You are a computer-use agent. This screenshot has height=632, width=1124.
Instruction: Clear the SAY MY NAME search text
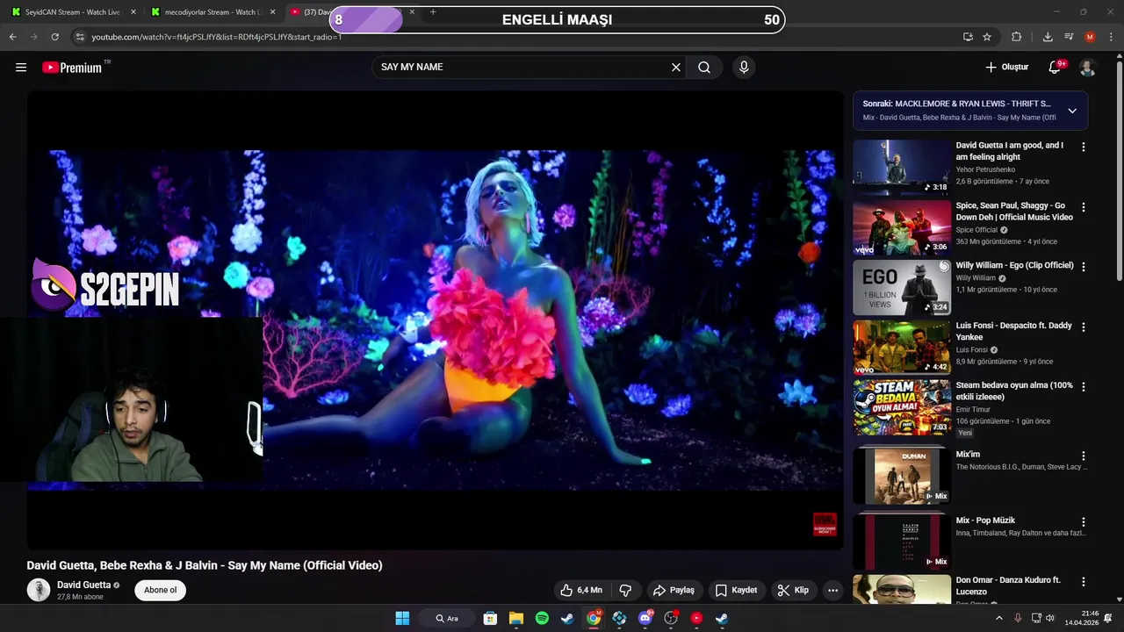coord(676,68)
